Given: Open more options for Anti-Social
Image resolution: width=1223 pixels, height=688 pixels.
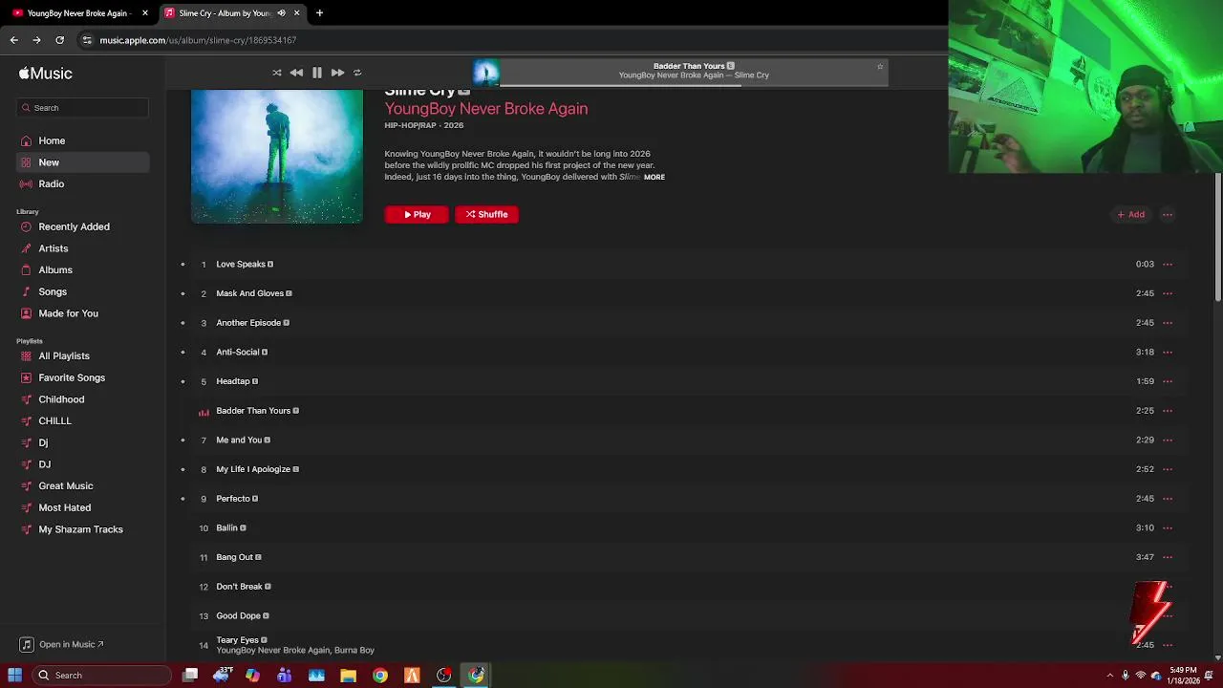Looking at the screenshot, I should click(x=1168, y=353).
